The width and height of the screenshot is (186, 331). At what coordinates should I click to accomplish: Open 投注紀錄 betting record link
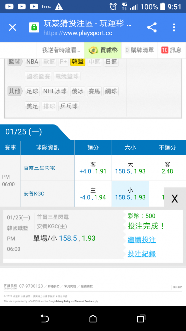(141, 254)
